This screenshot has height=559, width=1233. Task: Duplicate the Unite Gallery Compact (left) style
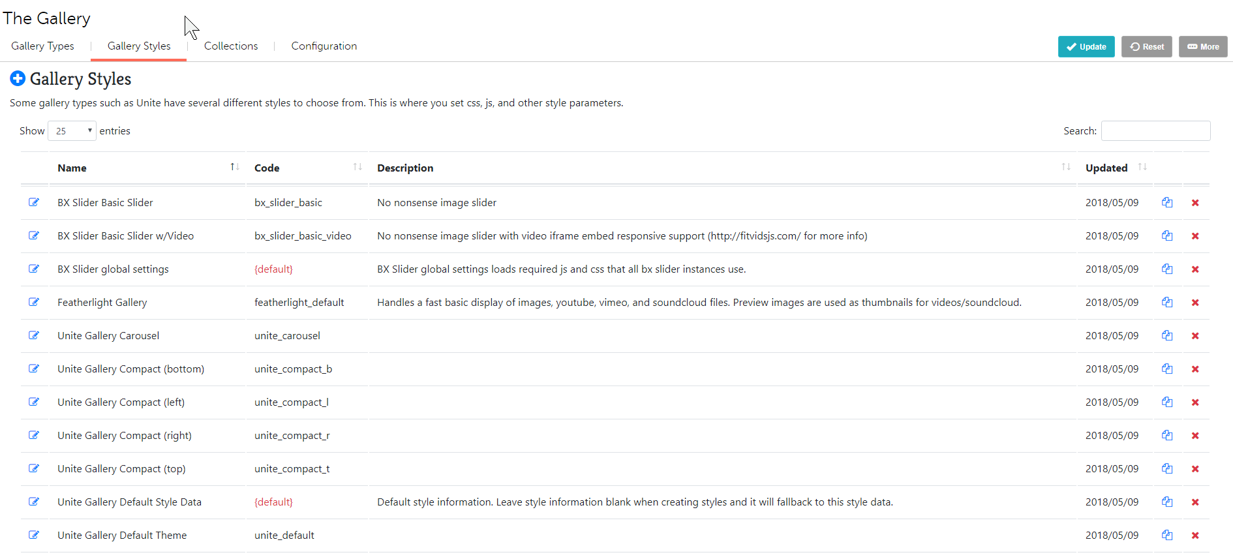pos(1167,402)
